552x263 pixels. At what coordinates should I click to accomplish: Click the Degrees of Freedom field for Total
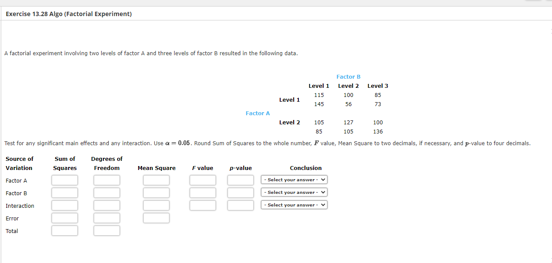coord(107,230)
